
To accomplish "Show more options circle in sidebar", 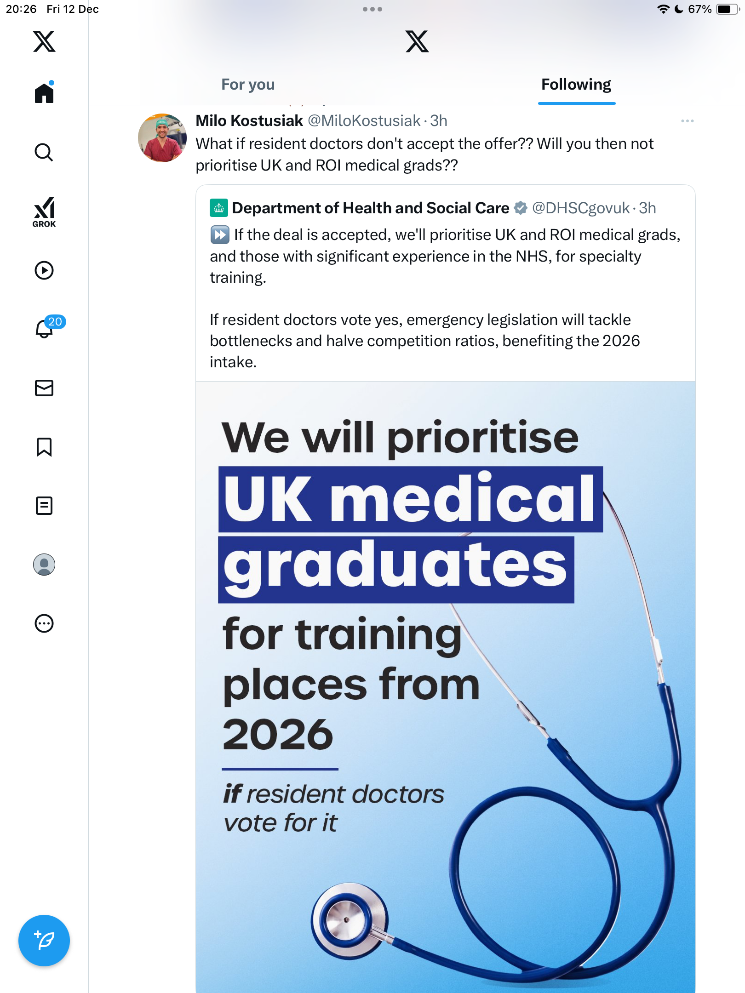I will click(x=44, y=623).
